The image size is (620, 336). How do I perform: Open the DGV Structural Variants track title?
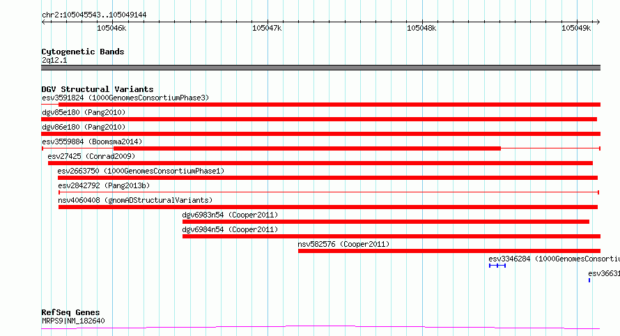click(x=98, y=89)
